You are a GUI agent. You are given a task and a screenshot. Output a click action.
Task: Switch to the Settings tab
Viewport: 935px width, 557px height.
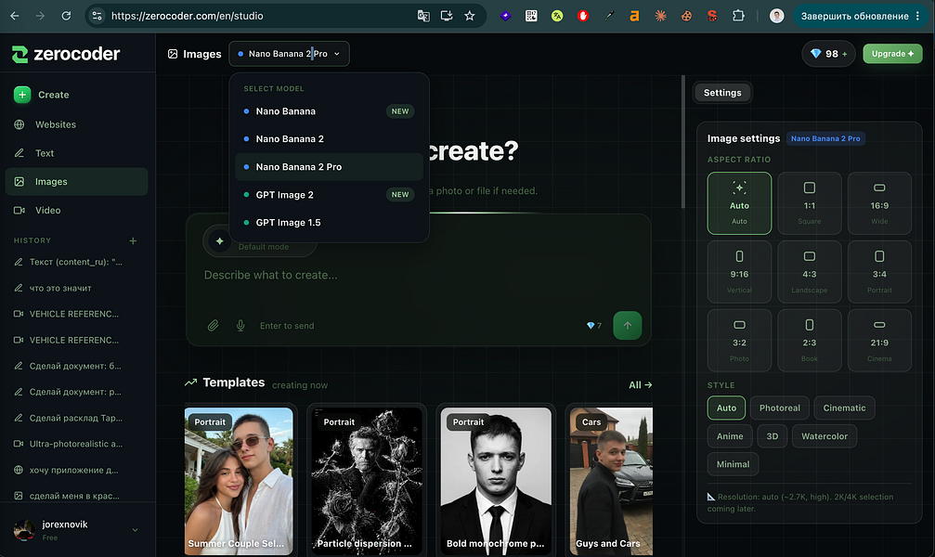[722, 93]
